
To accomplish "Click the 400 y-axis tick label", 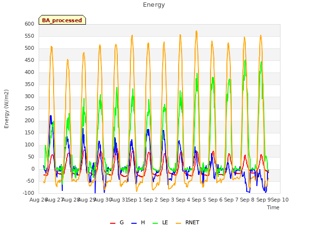I will pyautogui.click(x=29, y=72).
